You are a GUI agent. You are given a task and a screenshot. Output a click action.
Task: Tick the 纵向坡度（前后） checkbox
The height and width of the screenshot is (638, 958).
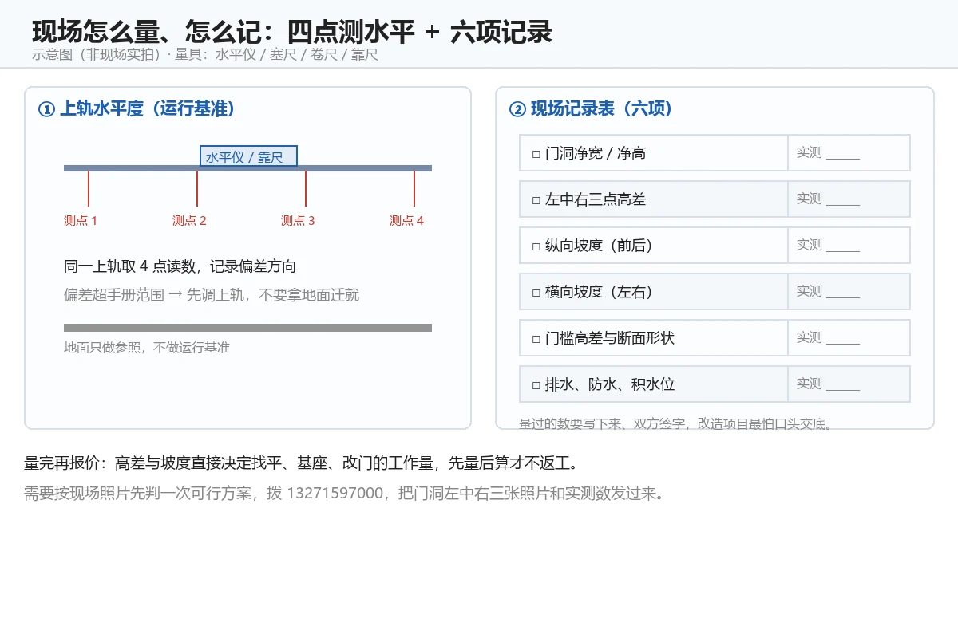coord(536,246)
